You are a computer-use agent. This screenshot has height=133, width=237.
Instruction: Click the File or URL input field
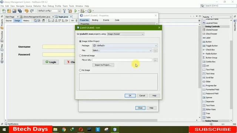click(x=122, y=60)
